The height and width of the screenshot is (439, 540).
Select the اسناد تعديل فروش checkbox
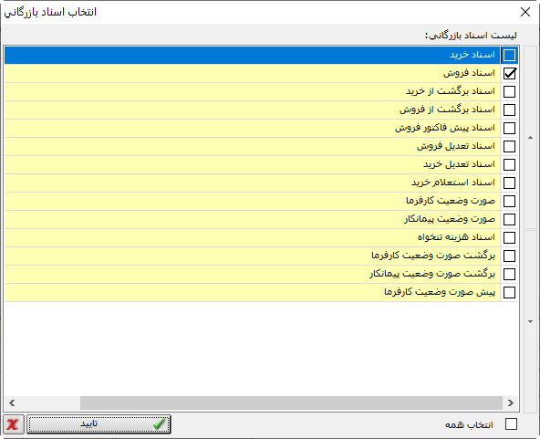tap(509, 146)
